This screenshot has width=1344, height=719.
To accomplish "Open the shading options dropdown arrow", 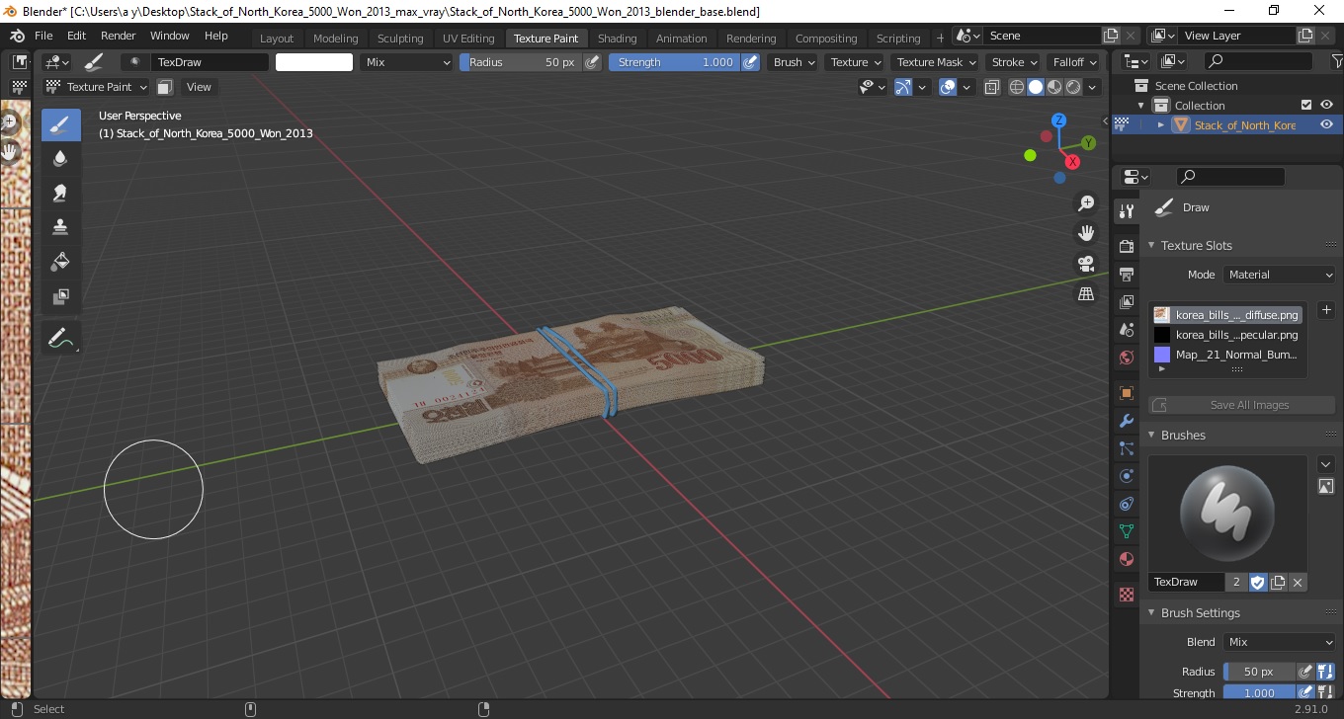I will click(x=1092, y=87).
